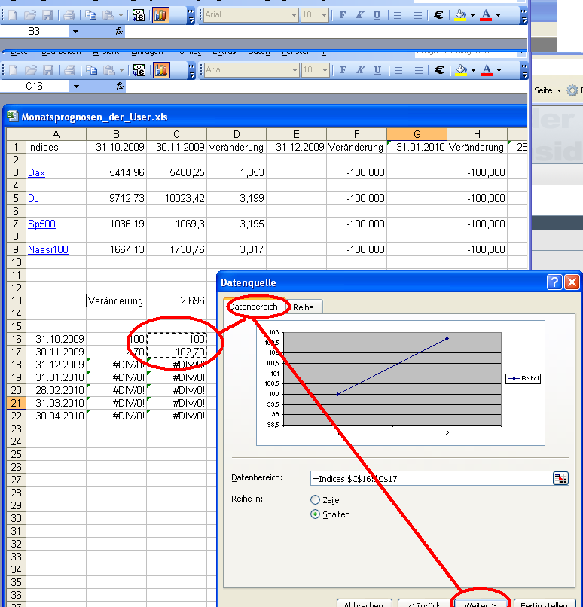This screenshot has width=583, height=607.
Task: Open font size 10 dropdown in B3 toolbar
Action: coord(324,15)
